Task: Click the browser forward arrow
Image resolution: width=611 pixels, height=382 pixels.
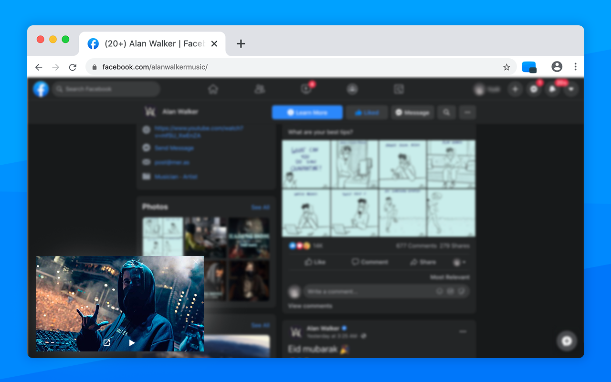Action: tap(56, 67)
